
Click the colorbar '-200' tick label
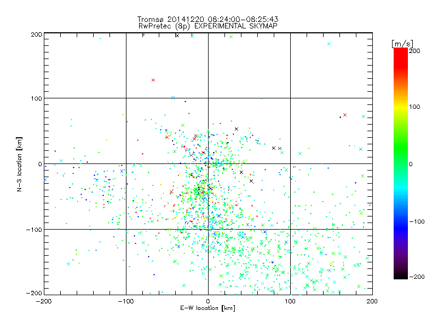(417, 277)
